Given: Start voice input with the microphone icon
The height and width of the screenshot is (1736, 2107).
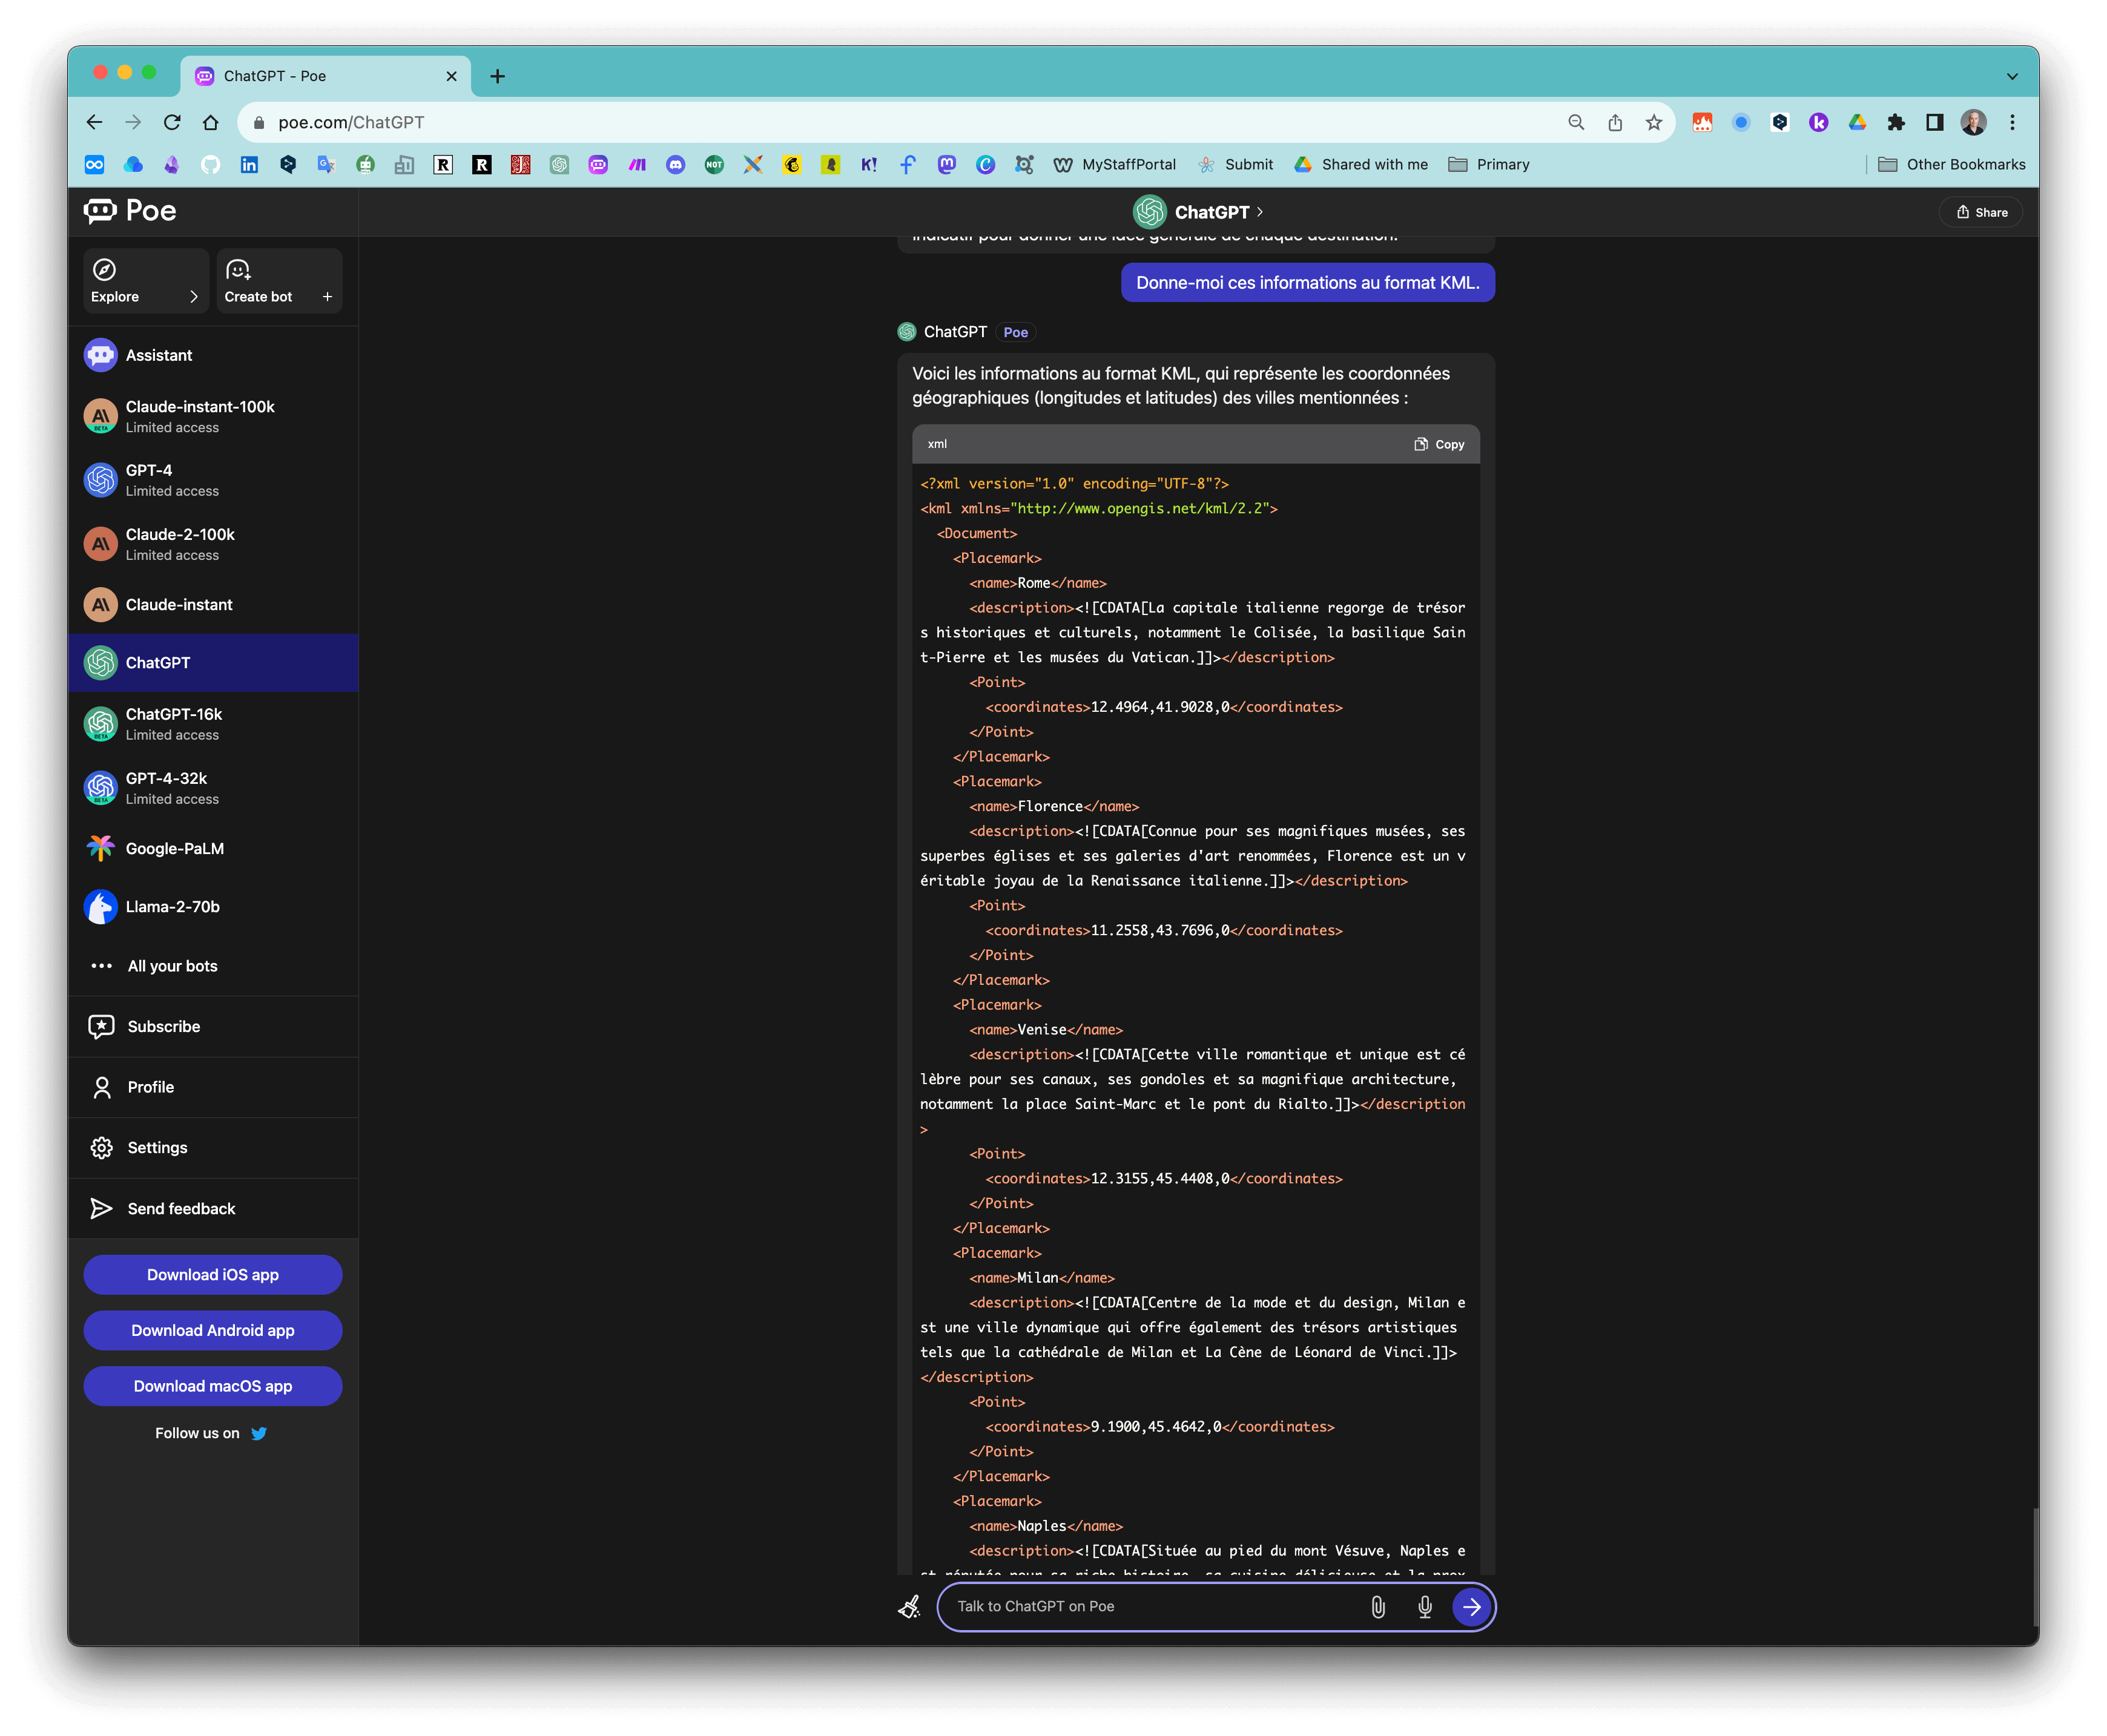Looking at the screenshot, I should click(1425, 1606).
